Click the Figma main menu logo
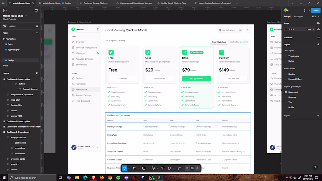322x181 pixels. (x=4, y=10)
